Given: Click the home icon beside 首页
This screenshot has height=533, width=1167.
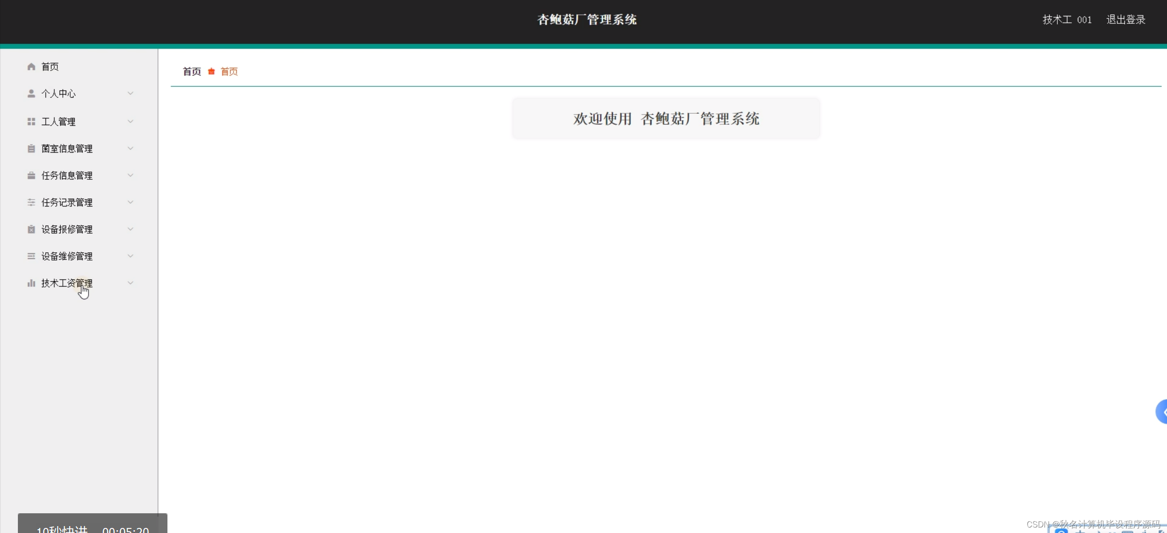Looking at the screenshot, I should click(31, 67).
